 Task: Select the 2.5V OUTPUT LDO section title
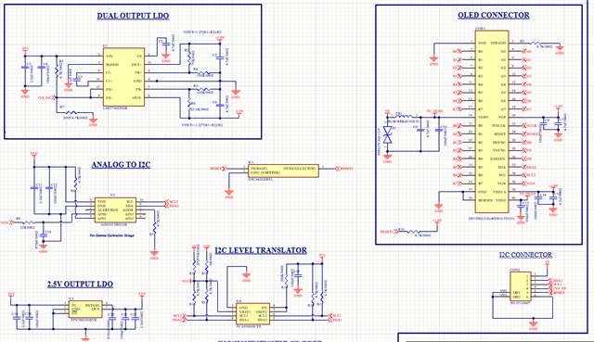pos(80,285)
